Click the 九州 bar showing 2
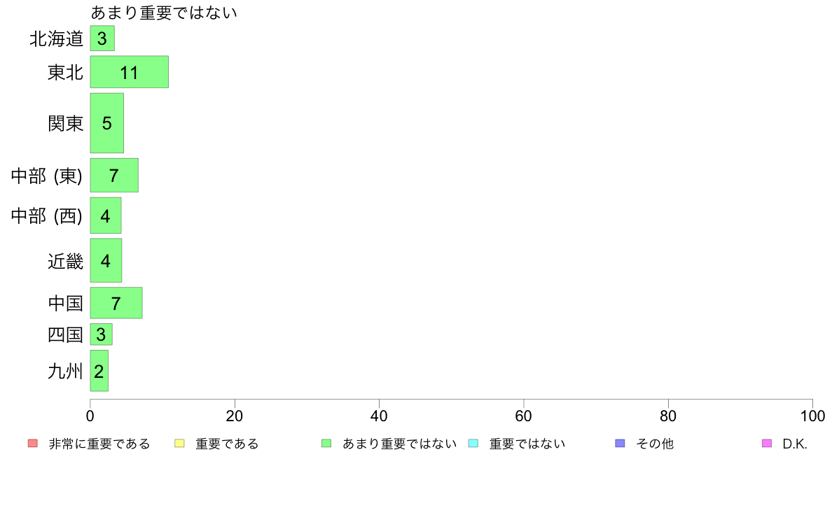The width and height of the screenshot is (832, 515). pyautogui.click(x=99, y=371)
